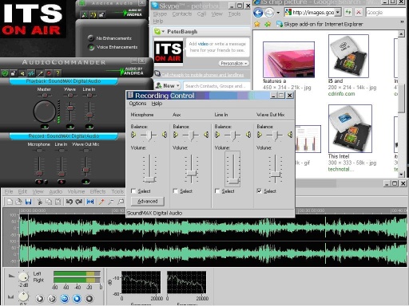The height and width of the screenshot is (306, 409).
Task: Open the Options menu in Recording Control
Action: 137,104
